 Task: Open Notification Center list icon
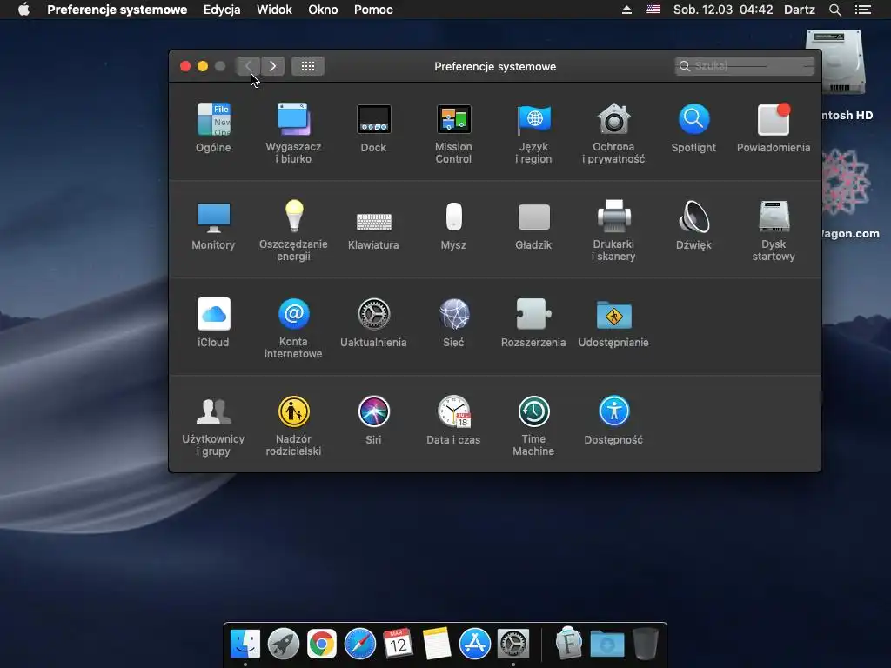(863, 10)
